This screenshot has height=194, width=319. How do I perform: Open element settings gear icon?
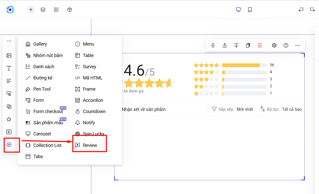pos(274,45)
